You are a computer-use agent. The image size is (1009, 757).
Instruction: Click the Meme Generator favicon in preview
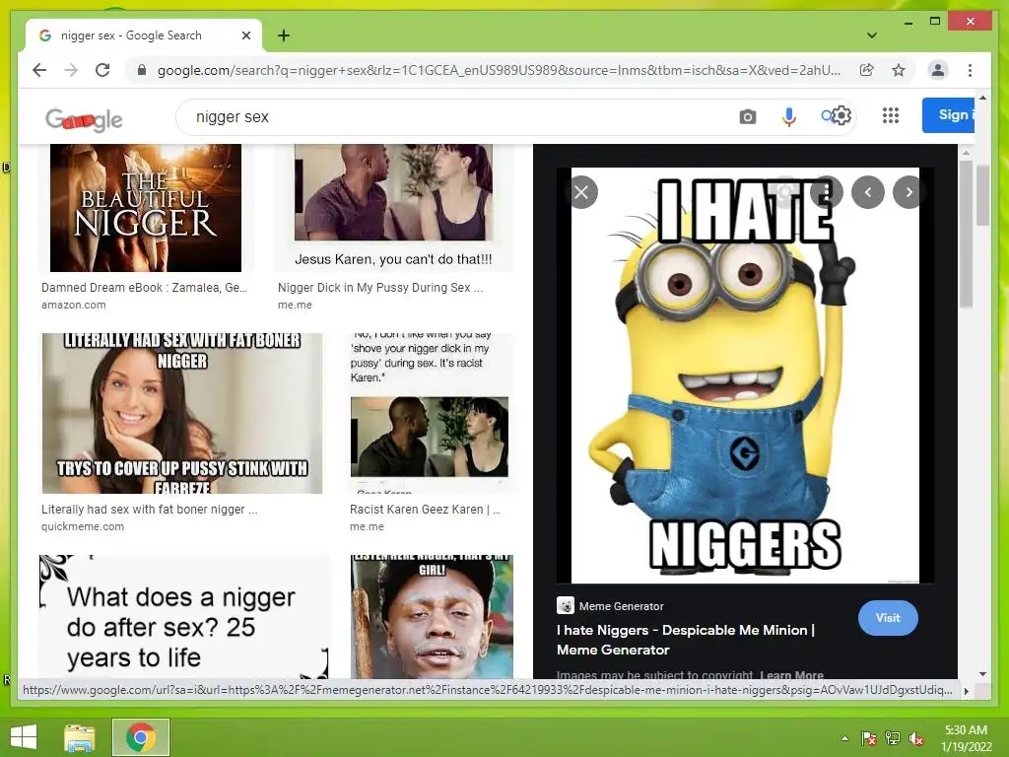(565, 606)
